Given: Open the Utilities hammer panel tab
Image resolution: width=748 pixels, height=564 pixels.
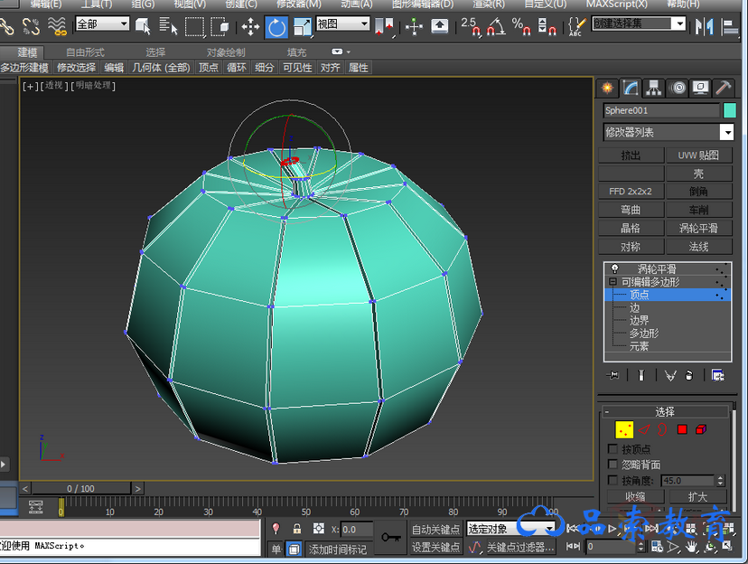Looking at the screenshot, I should [723, 88].
